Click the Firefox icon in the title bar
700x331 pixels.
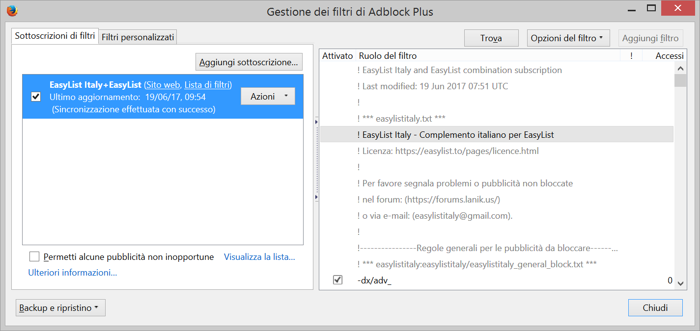pyautogui.click(x=12, y=10)
